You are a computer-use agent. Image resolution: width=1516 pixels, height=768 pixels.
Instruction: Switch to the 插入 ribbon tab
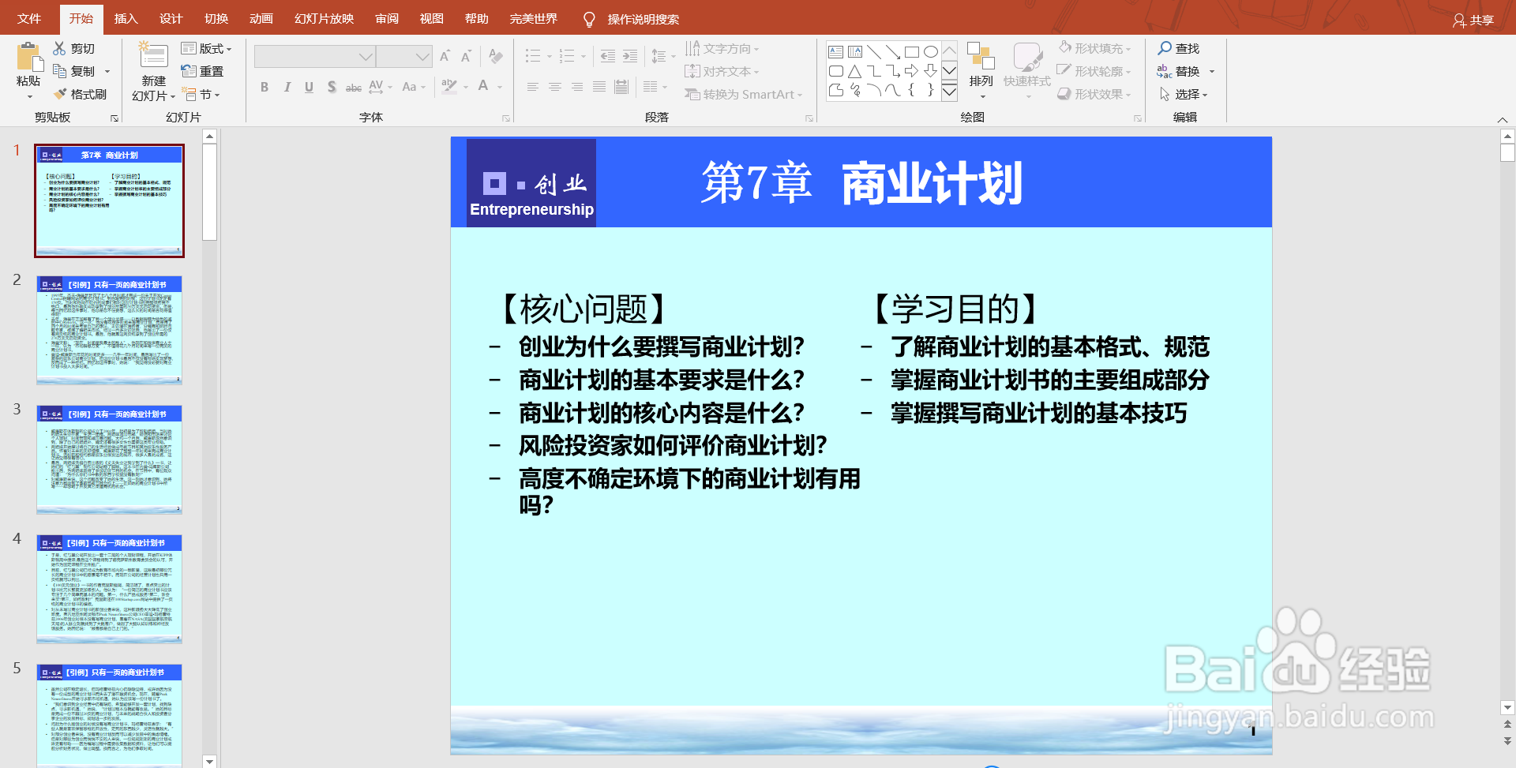(126, 17)
